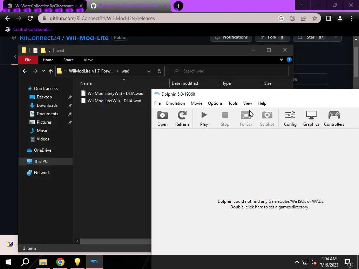Open the Help menu in Dolphin
The height and width of the screenshot is (269, 359).
(262, 103)
